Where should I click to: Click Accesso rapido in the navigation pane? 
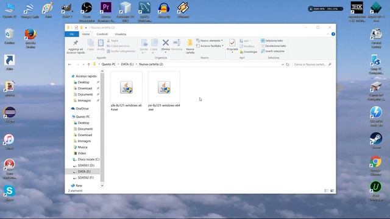coord(86,76)
